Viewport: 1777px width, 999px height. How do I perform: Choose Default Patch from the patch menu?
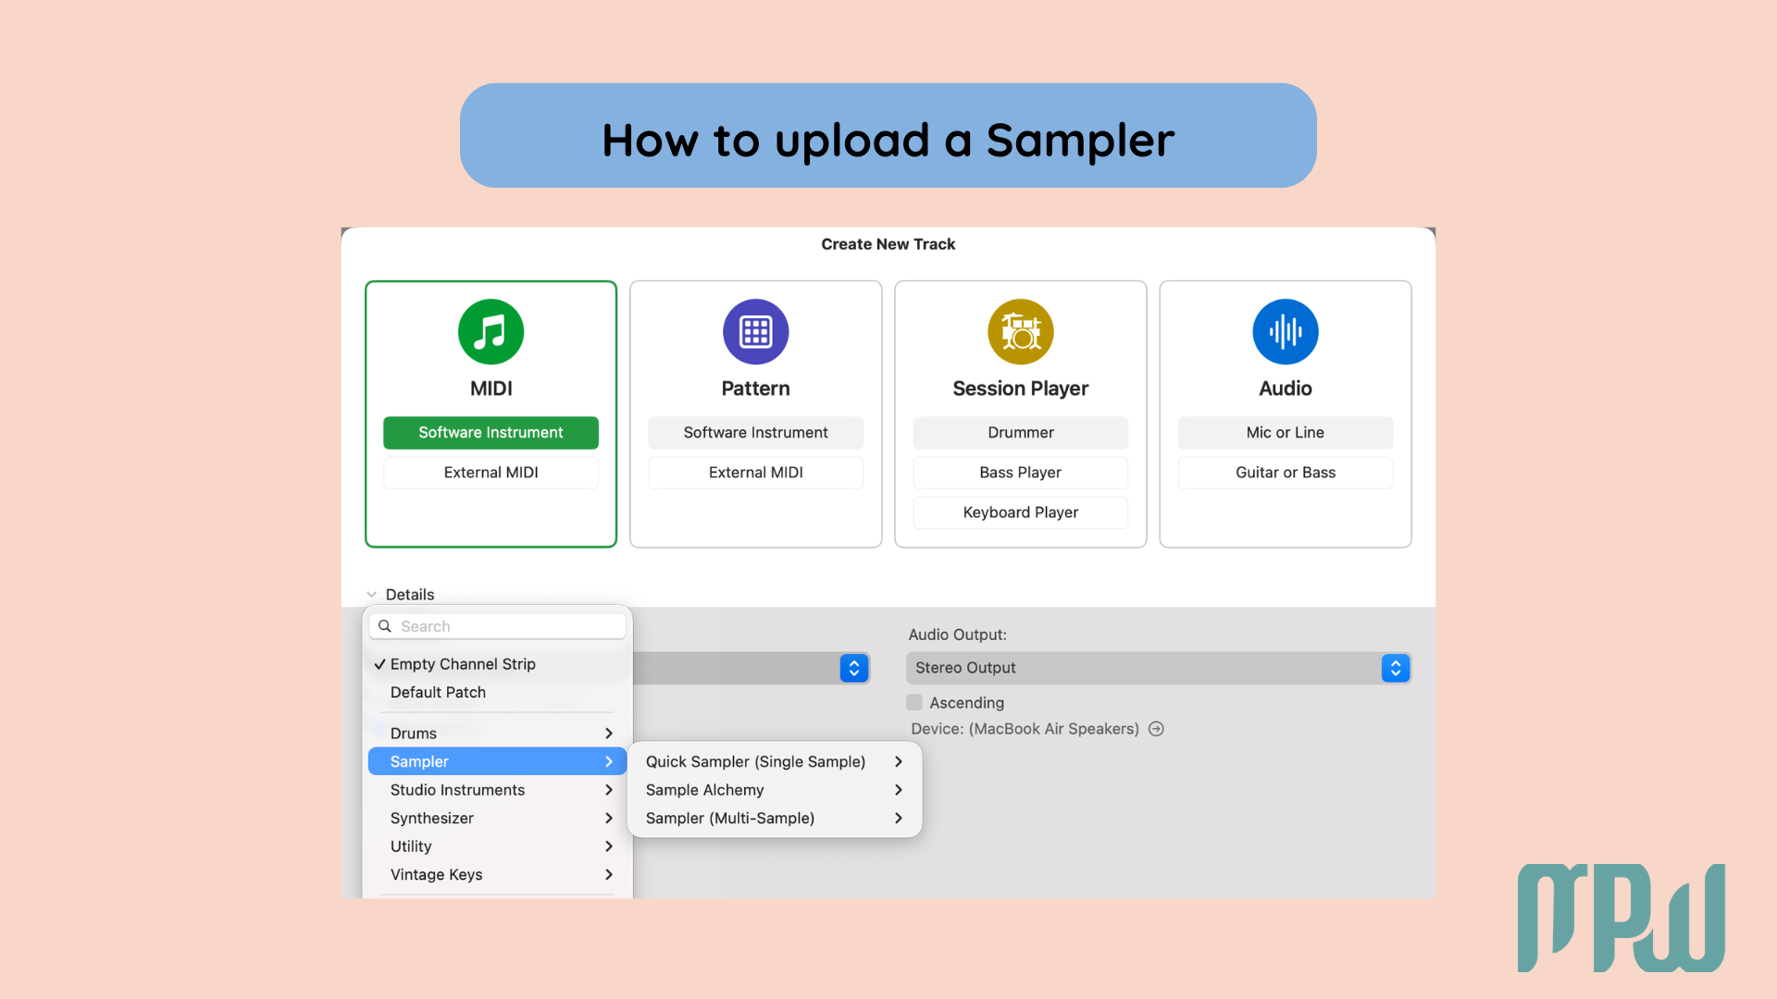[x=438, y=692]
